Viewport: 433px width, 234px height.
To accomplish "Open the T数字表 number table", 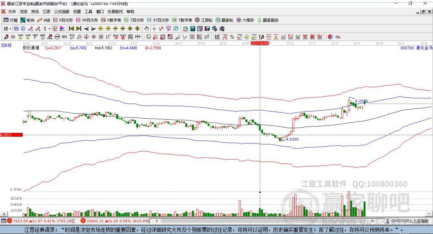I will tap(182, 20).
